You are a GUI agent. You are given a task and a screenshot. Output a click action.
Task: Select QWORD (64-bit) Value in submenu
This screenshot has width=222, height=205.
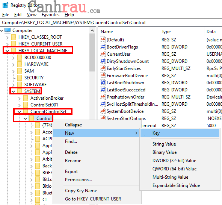(x=180, y=169)
